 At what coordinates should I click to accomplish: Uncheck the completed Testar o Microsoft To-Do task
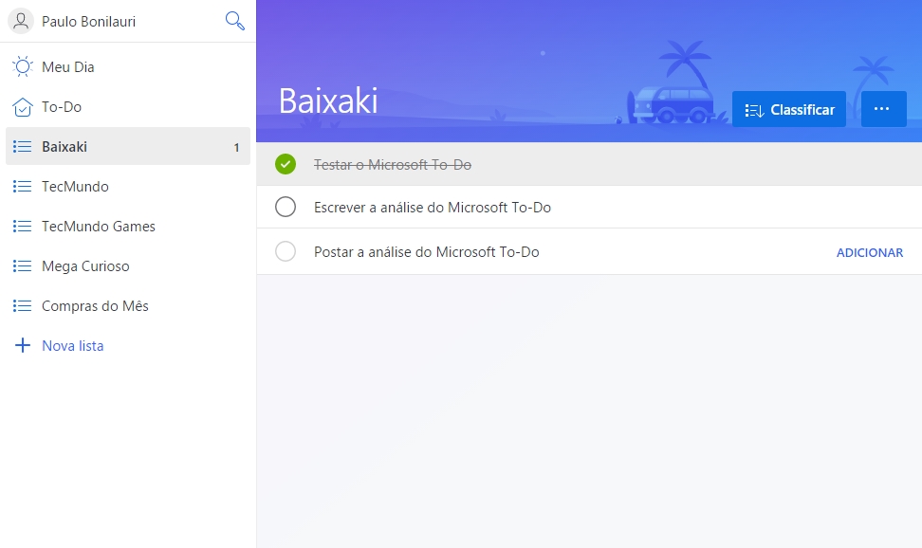pyautogui.click(x=285, y=163)
